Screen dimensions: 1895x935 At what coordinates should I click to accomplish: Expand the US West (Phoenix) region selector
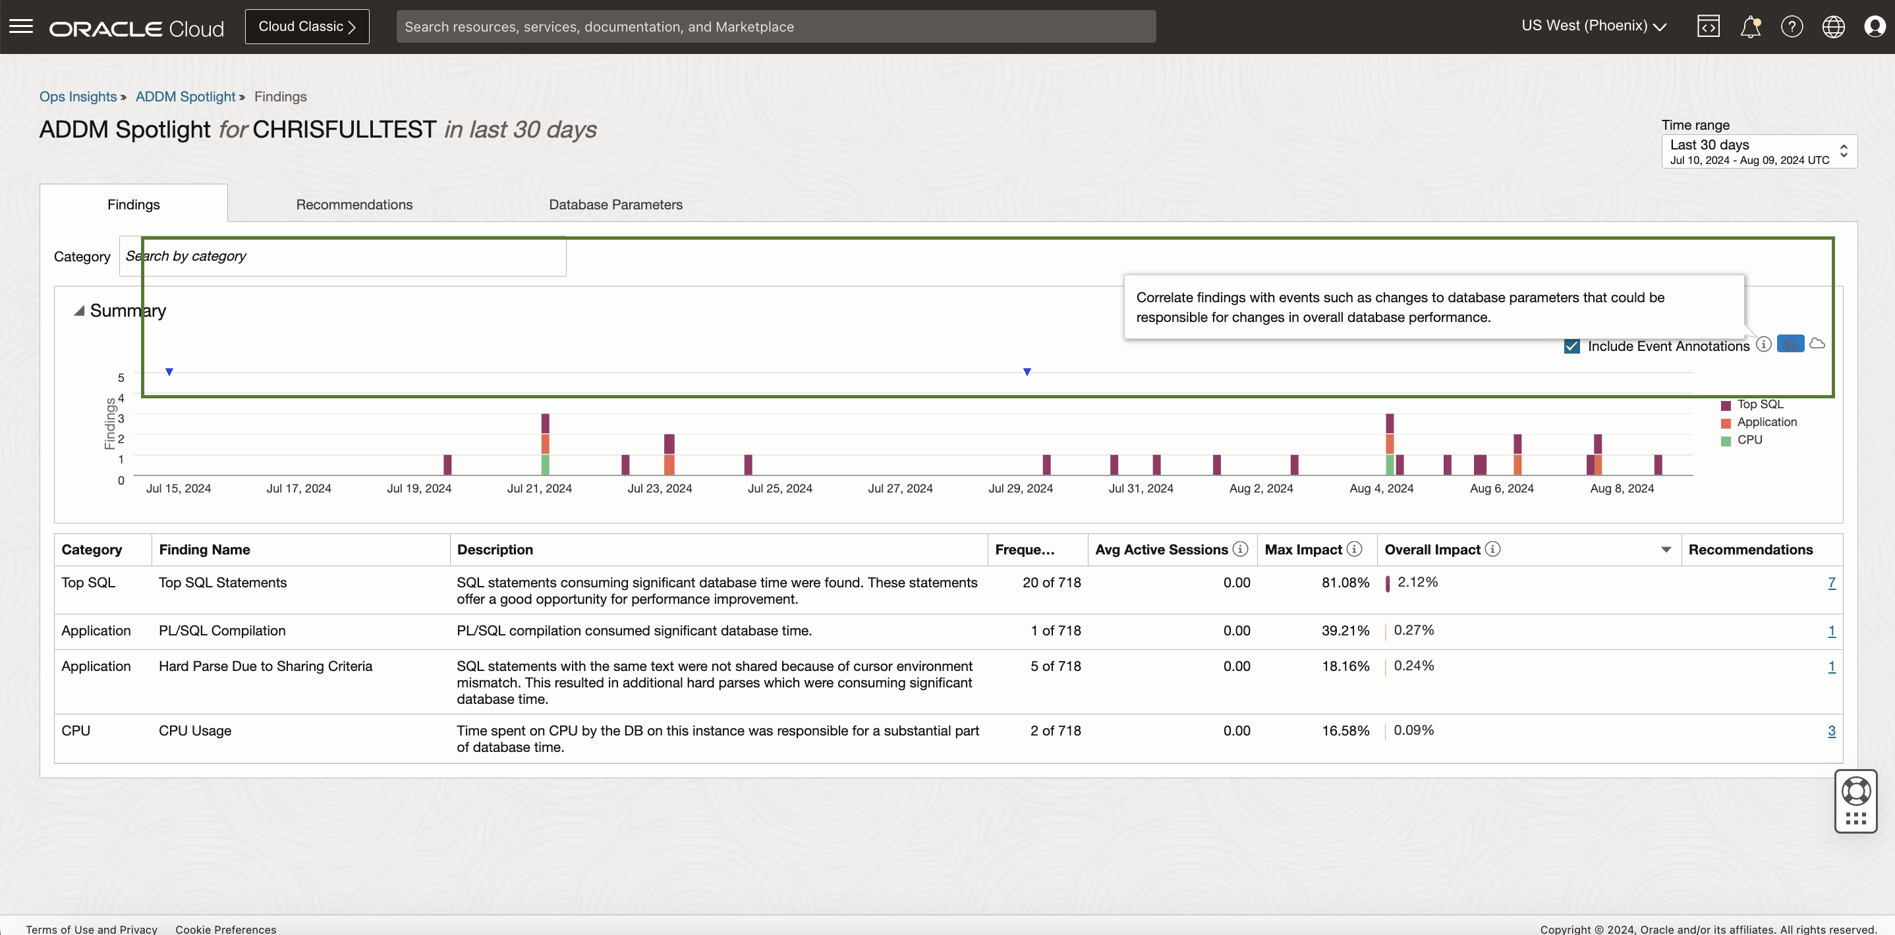[1593, 26]
